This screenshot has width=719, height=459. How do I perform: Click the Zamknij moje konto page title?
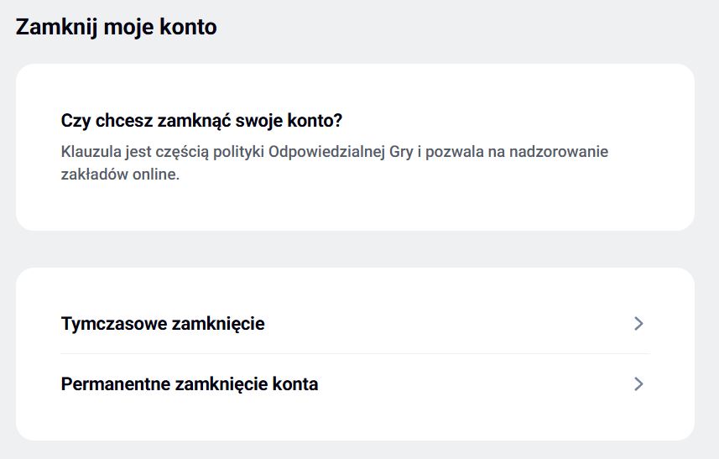tap(116, 27)
